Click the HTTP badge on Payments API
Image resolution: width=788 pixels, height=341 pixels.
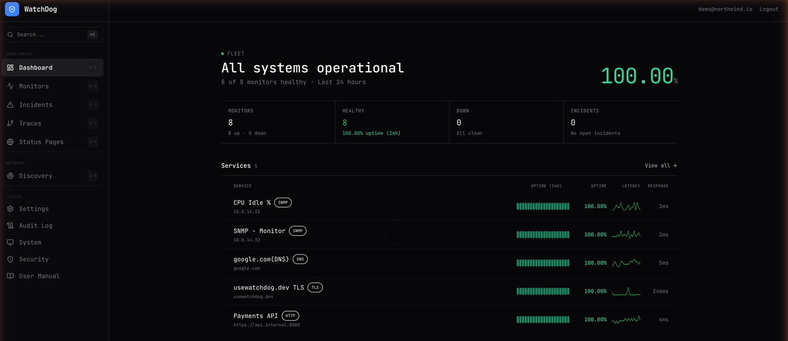291,316
